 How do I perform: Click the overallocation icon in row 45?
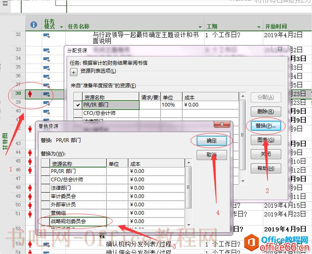coord(30,161)
